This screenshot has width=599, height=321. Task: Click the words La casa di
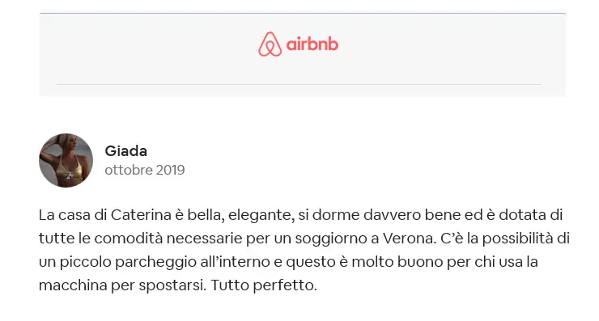tap(73, 215)
